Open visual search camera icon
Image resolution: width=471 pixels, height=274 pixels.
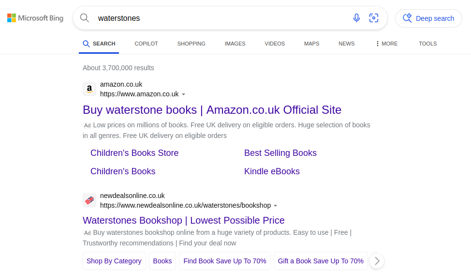374,18
